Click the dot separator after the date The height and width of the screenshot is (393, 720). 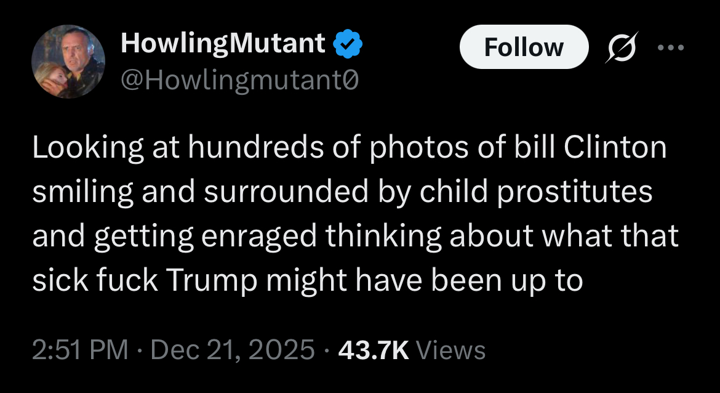(325, 350)
